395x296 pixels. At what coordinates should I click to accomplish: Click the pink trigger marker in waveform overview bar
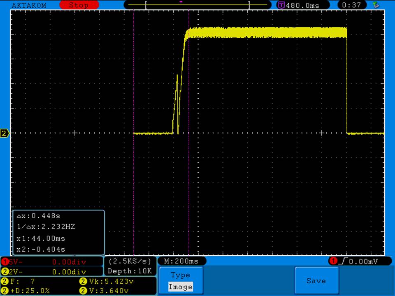pyautogui.click(x=181, y=2)
